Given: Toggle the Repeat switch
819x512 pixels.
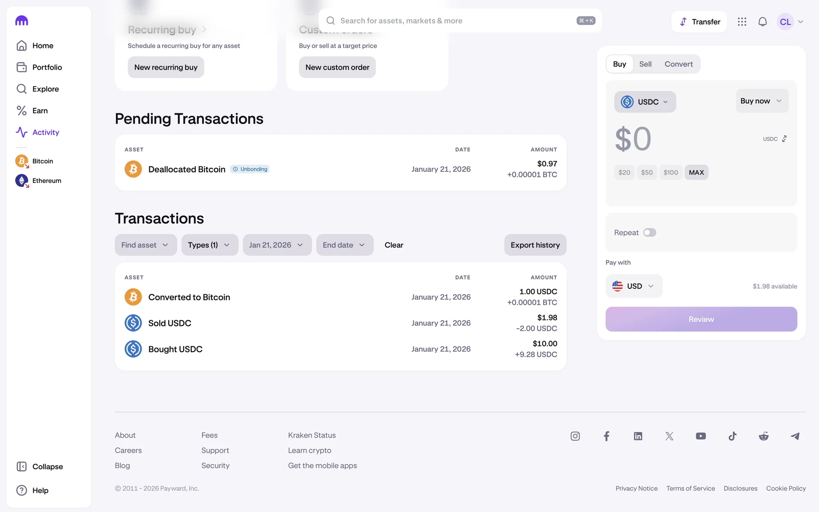Looking at the screenshot, I should pos(649,233).
